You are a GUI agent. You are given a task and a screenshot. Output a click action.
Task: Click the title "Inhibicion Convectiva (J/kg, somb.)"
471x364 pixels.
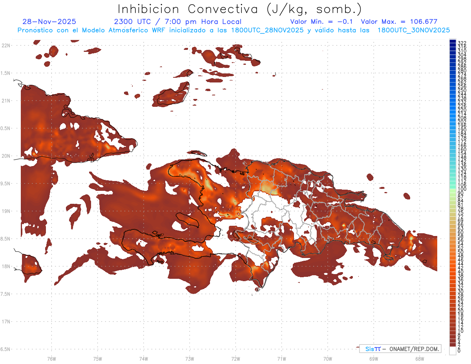(x=240, y=9)
